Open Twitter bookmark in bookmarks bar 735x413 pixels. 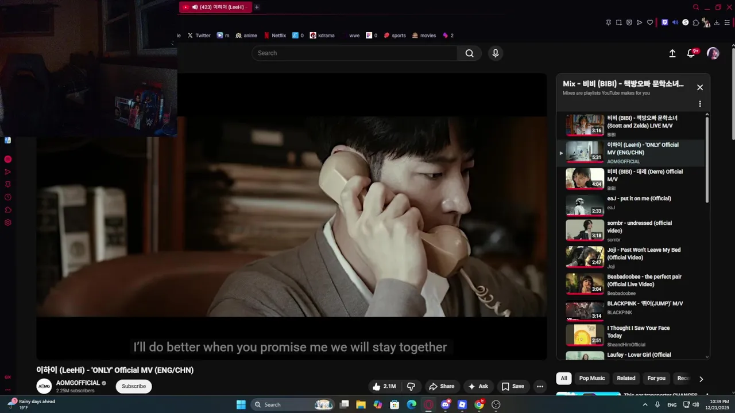pos(199,36)
